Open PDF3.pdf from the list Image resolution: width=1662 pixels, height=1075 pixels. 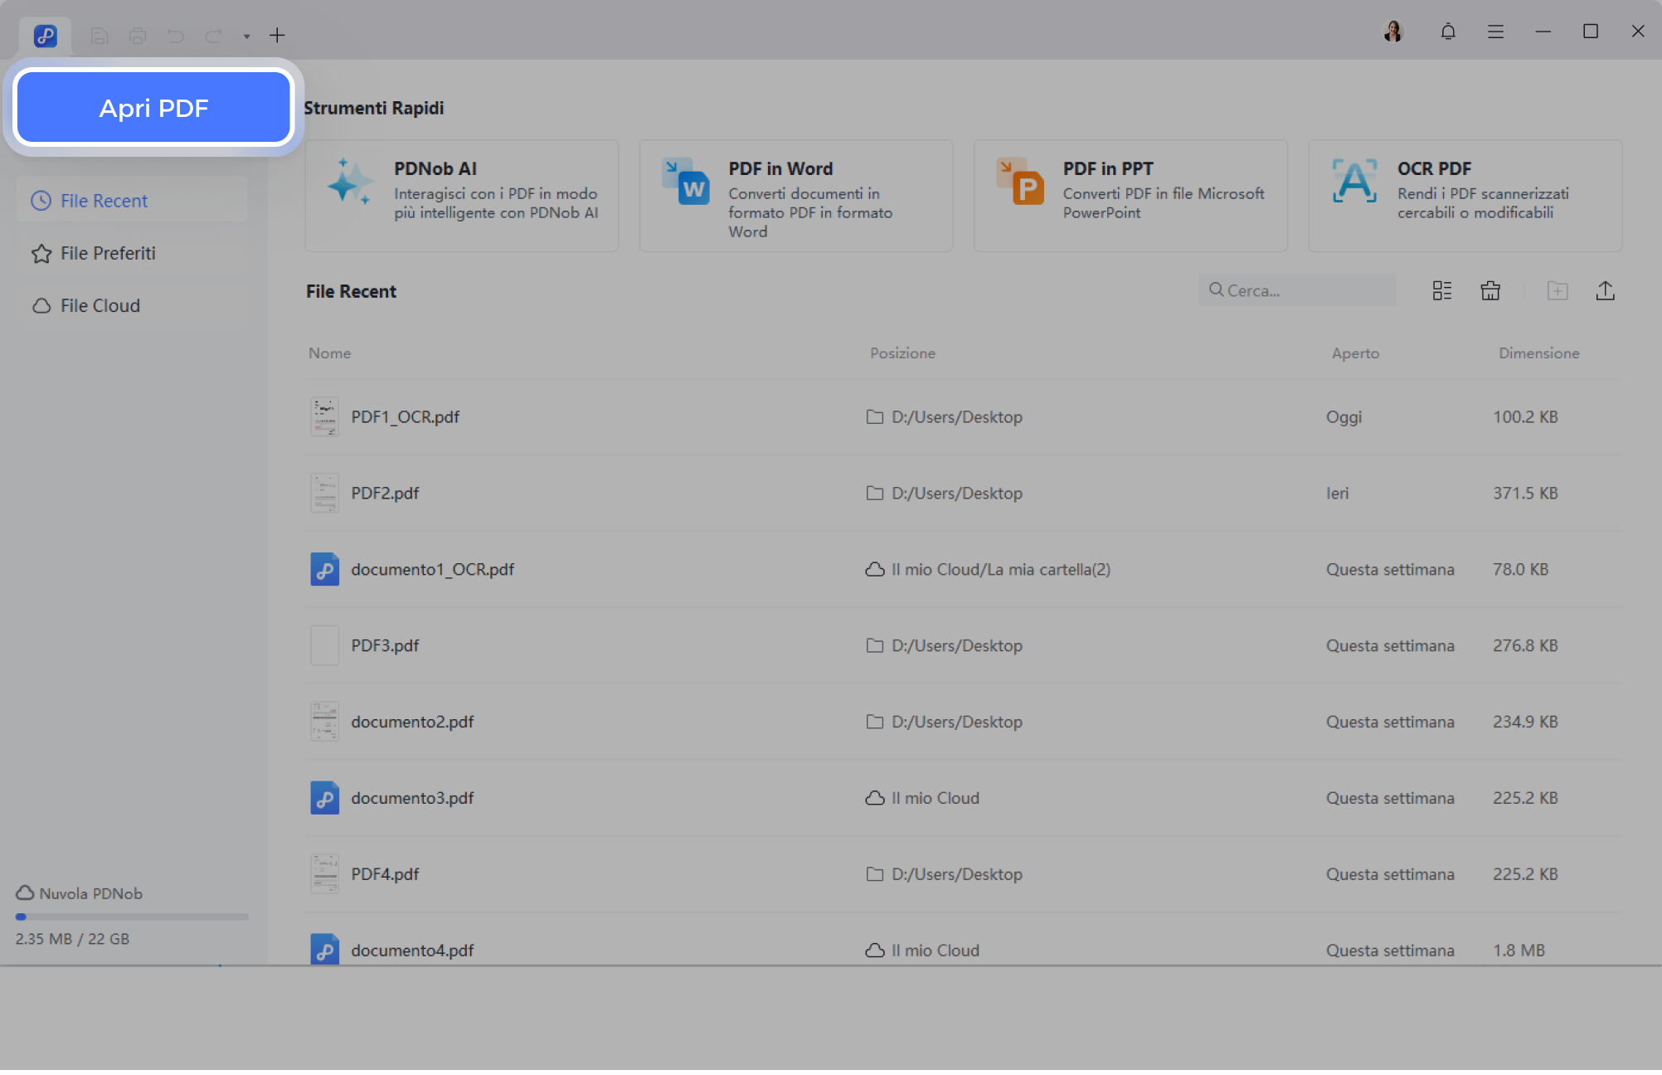click(963, 645)
